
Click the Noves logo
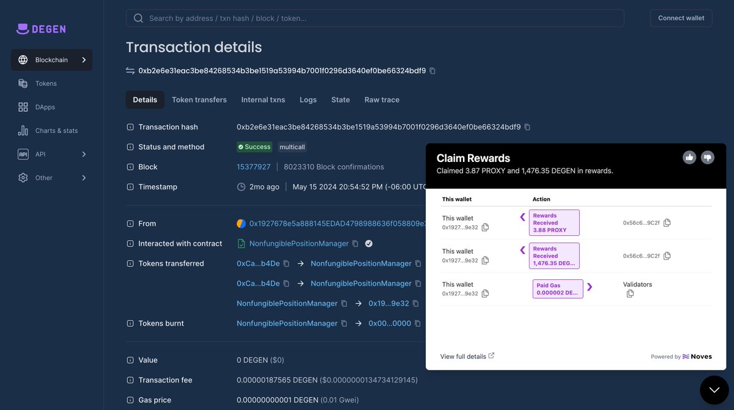coord(697,356)
